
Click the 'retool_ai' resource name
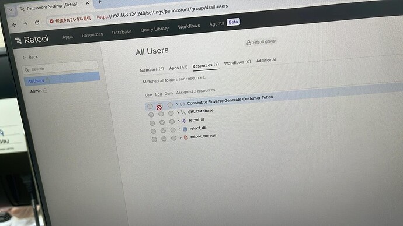click(x=196, y=119)
